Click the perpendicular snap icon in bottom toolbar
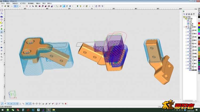The width and height of the screenshot is (200, 112). 20,104
